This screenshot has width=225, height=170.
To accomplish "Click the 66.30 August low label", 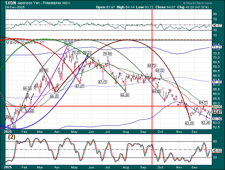I will (x=125, y=95).
